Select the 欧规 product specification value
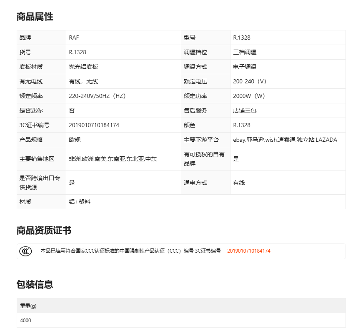This screenshot has width=353, height=336. click(x=75, y=140)
